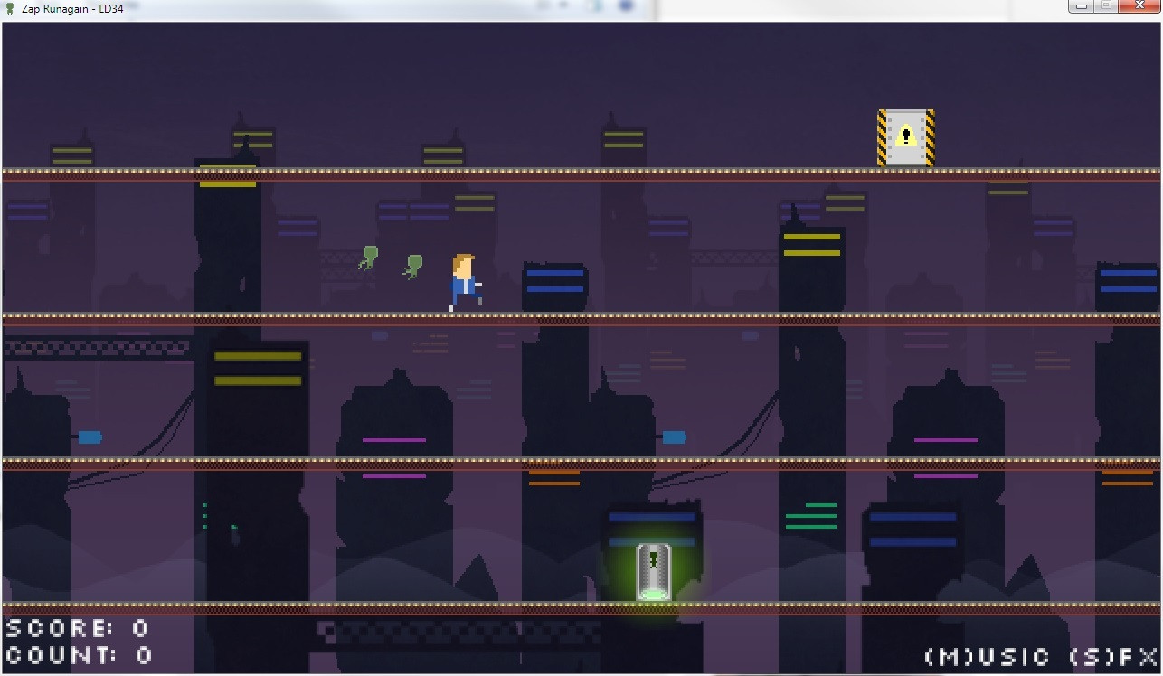Click the Zap Runagain title bar app icon
Image resolution: width=1163 pixels, height=676 pixels.
(10, 8)
